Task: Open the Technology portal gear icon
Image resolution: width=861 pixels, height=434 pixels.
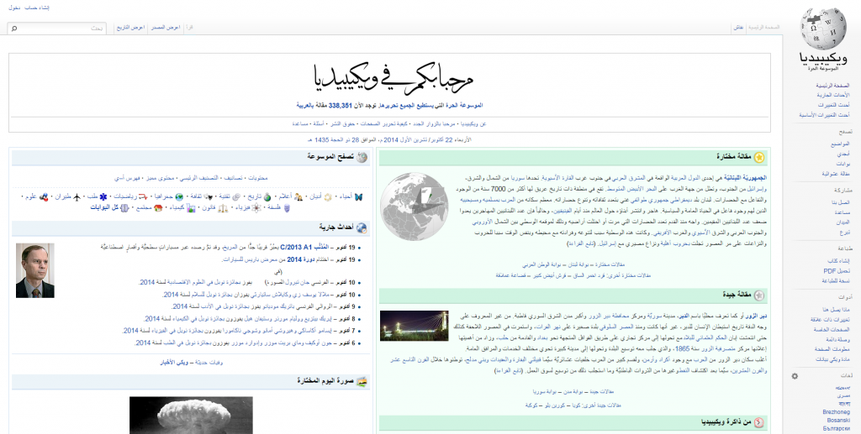Action: pos(236,196)
